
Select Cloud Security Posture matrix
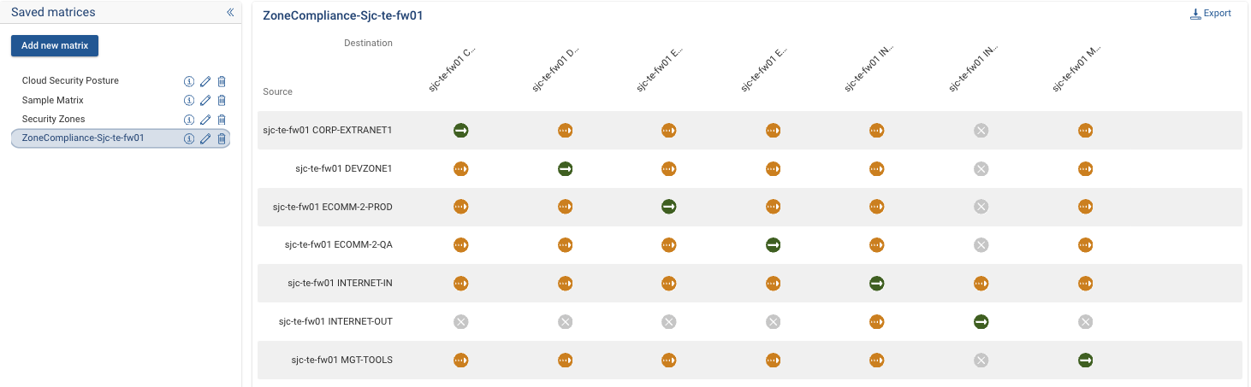click(70, 81)
